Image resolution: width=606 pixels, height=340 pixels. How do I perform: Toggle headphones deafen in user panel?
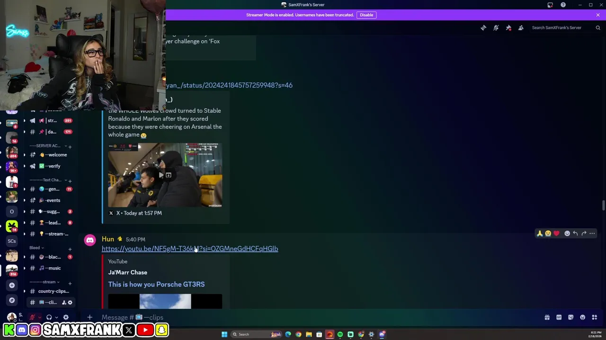(x=49, y=317)
